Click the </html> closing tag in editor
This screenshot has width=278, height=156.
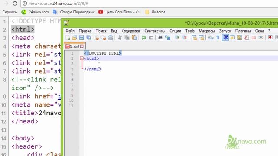(x=93, y=69)
